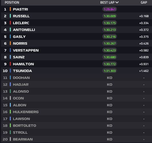
Task: Open the NORRIS driver row
Action: point(76,43)
